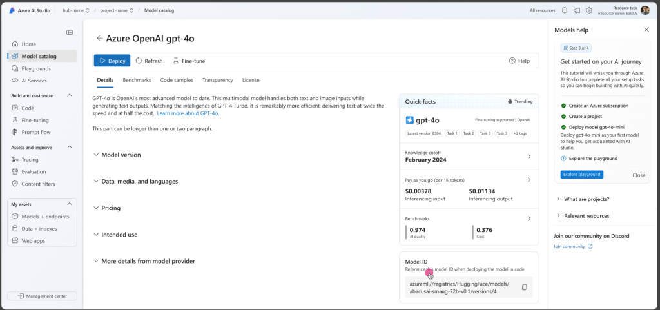Open Data + indexes under My assets
Image resolution: width=660 pixels, height=310 pixels.
[x=42, y=229]
